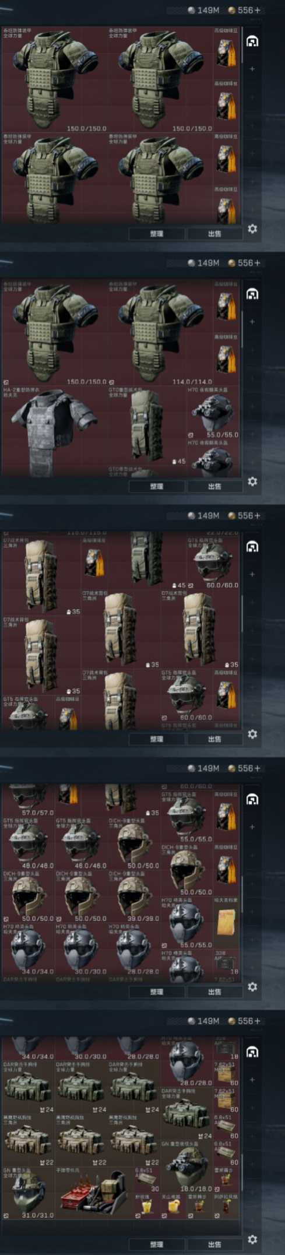285x1255 pixels.
Task: Click the orange document folder item
Action: [226, 922]
